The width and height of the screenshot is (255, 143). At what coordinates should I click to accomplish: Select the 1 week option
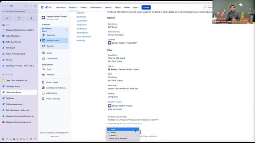[123, 129]
